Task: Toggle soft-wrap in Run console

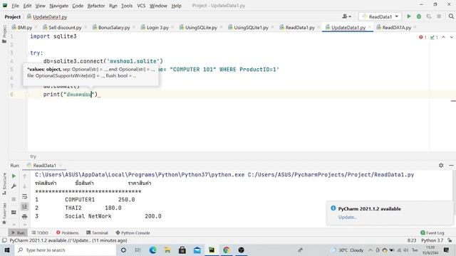Action: (25, 196)
